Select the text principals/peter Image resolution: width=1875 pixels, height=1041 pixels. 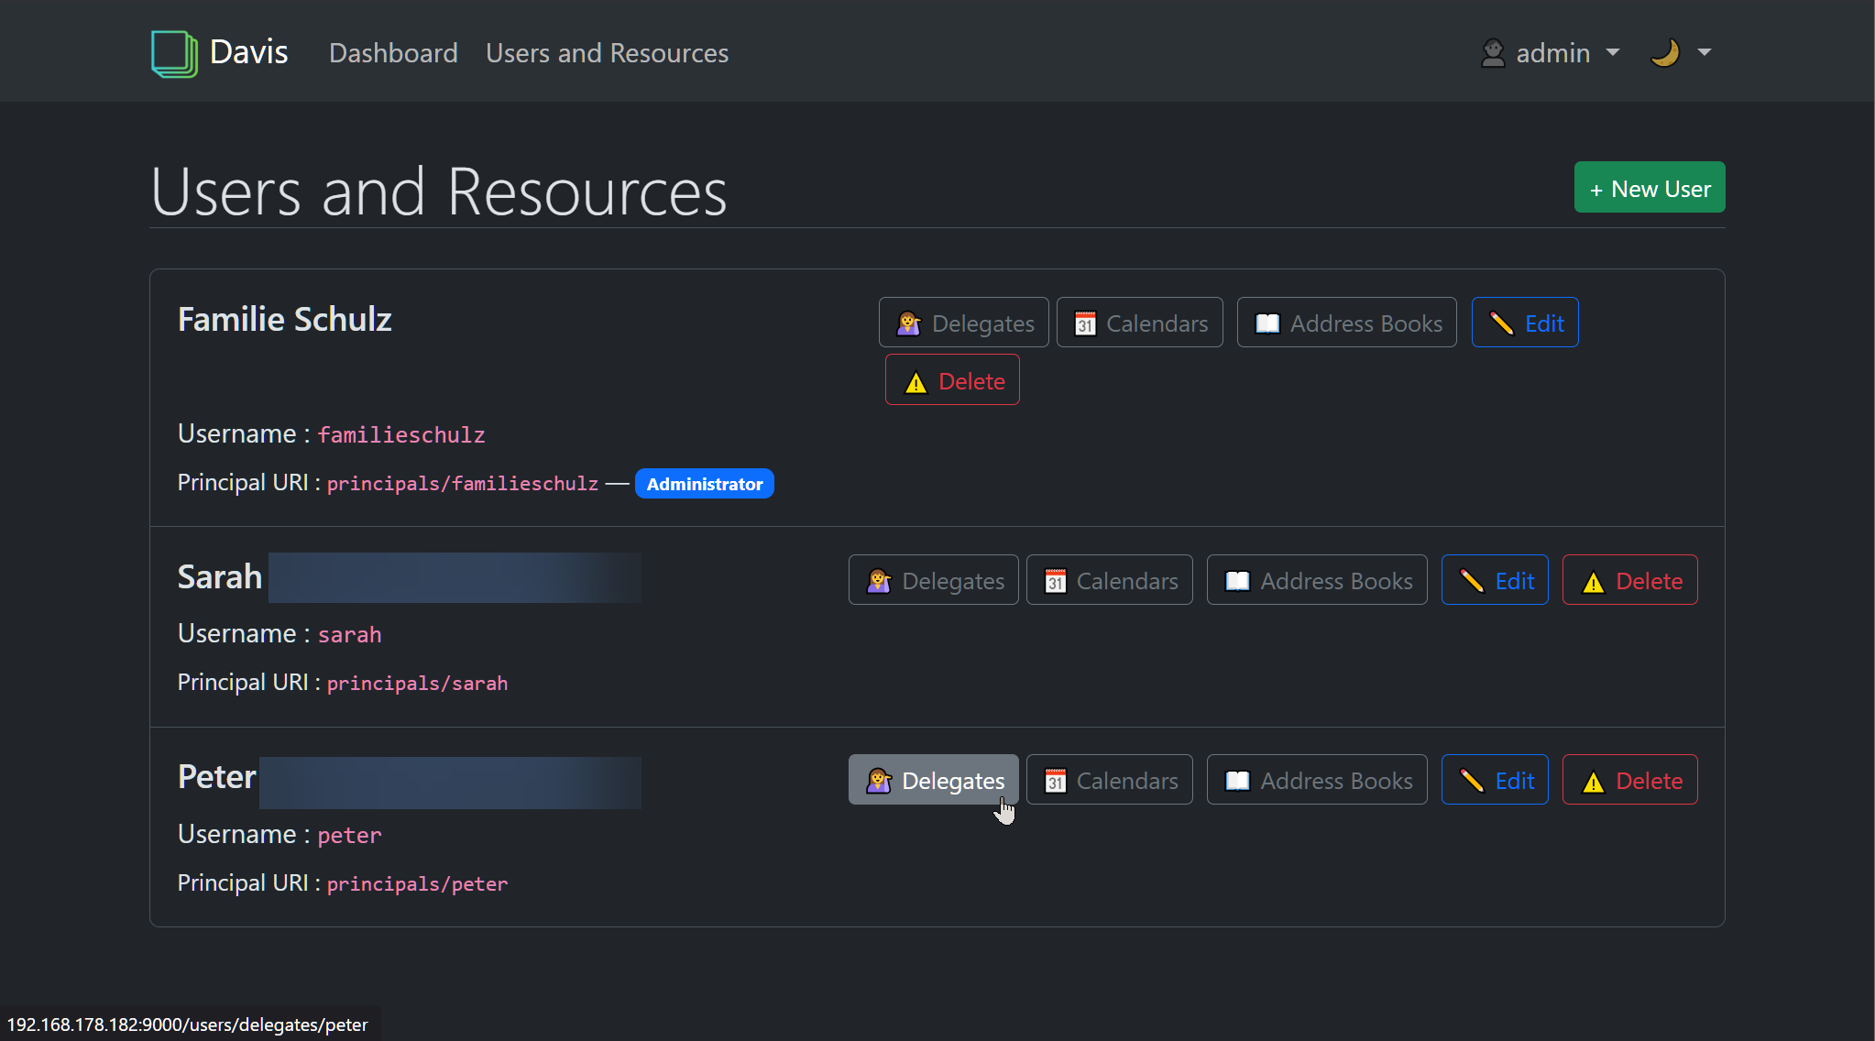coord(417,884)
